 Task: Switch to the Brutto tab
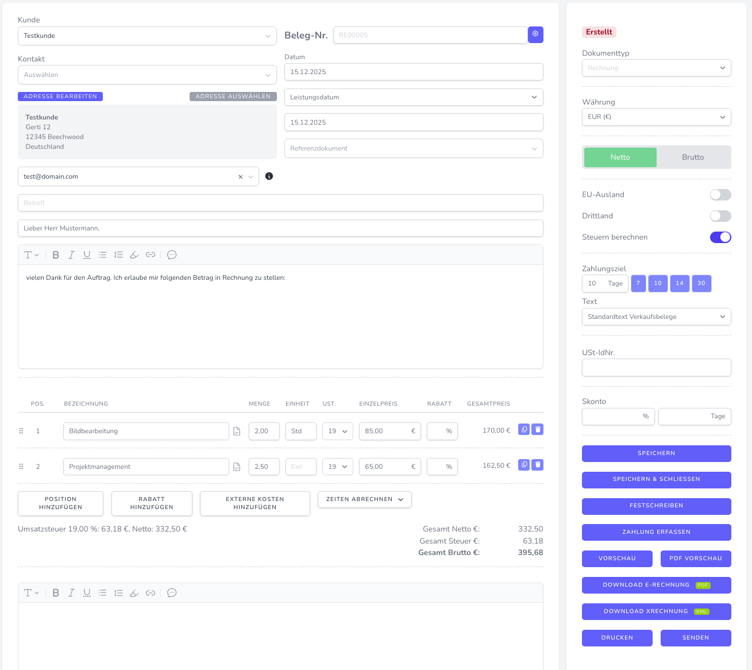click(693, 157)
